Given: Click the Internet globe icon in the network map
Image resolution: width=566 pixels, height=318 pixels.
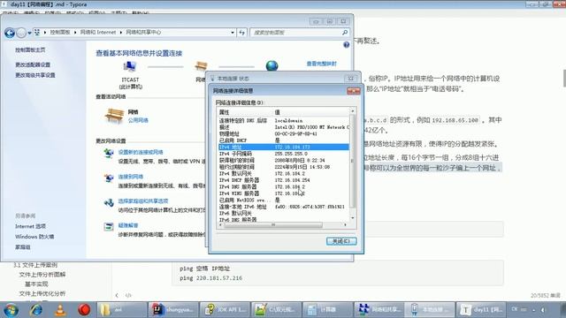Looking at the screenshot, I should pyautogui.click(x=272, y=65).
